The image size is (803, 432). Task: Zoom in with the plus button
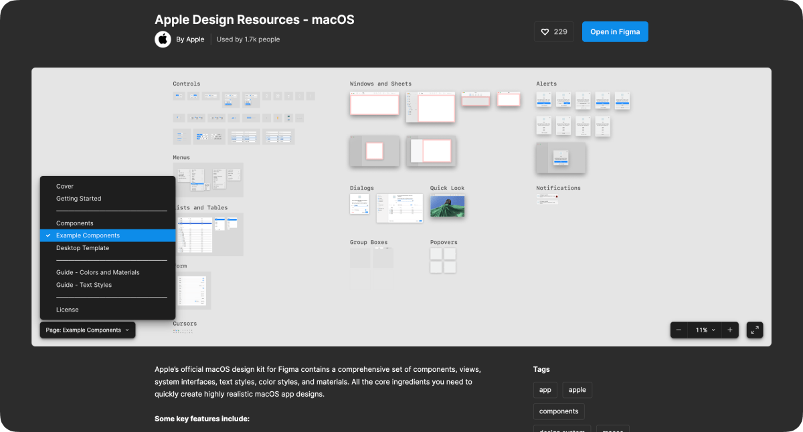(730, 330)
